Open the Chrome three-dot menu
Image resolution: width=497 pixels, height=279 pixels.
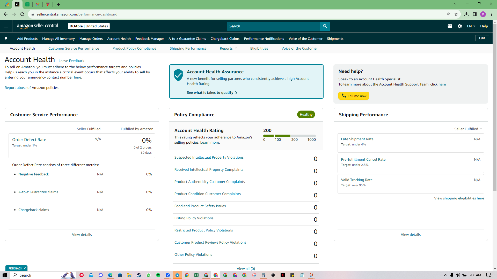tap(491, 14)
